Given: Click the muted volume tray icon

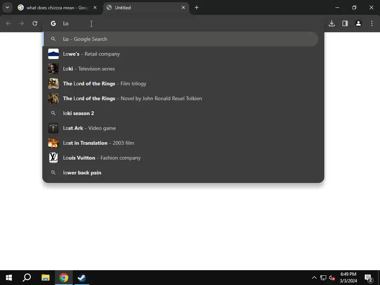Looking at the screenshot, I should tap(332, 278).
